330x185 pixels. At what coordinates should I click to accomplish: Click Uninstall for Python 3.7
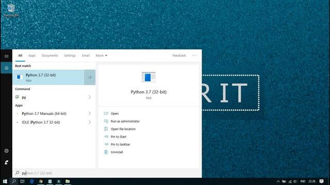click(117, 152)
